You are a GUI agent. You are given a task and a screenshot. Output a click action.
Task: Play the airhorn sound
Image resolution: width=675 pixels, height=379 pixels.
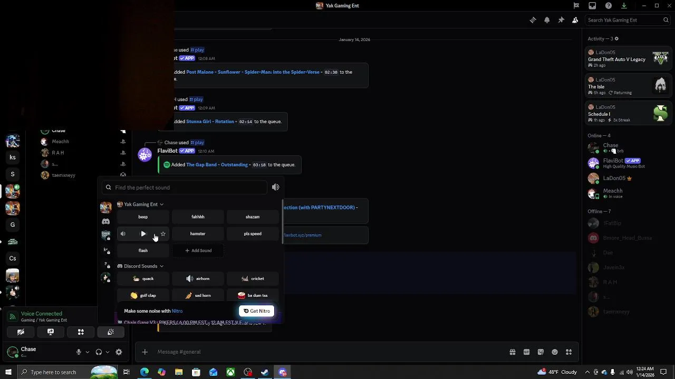coord(198,278)
